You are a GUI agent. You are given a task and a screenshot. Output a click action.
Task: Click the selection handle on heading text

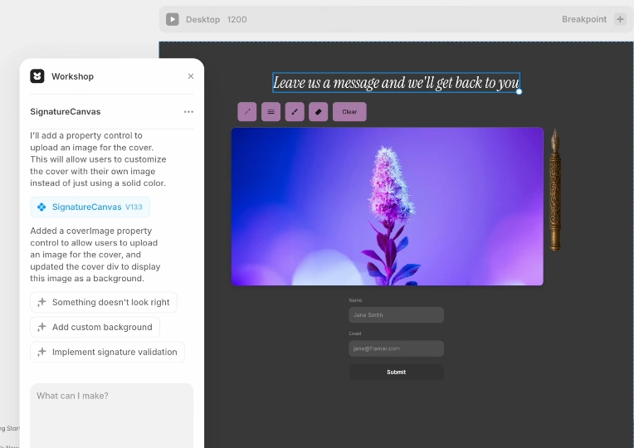click(x=519, y=92)
